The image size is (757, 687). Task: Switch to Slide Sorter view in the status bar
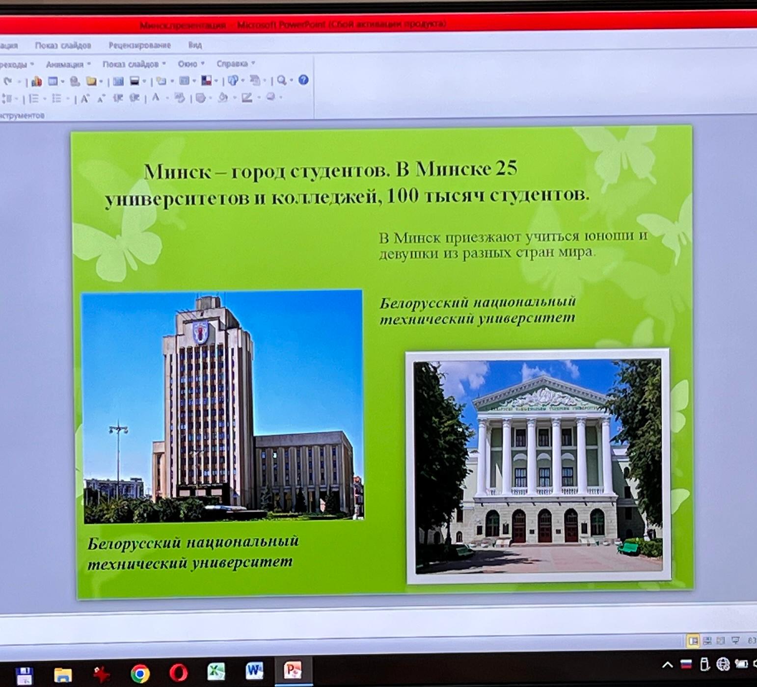tap(707, 640)
